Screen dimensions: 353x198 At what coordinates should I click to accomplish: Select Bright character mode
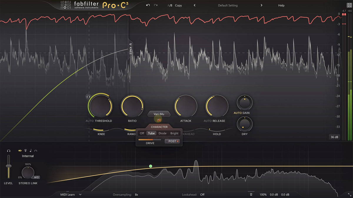click(x=174, y=133)
